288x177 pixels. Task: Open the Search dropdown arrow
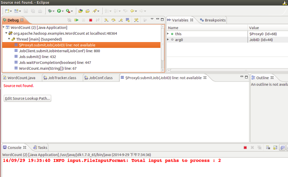click(x=98, y=11)
